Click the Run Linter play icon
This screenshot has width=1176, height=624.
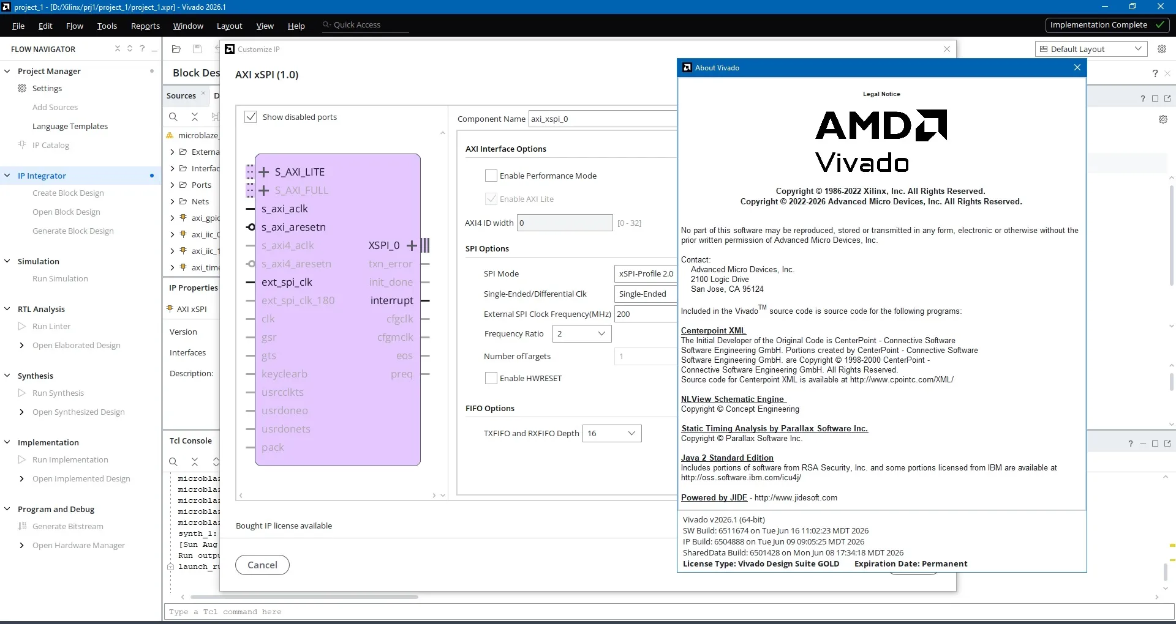pyautogui.click(x=22, y=326)
